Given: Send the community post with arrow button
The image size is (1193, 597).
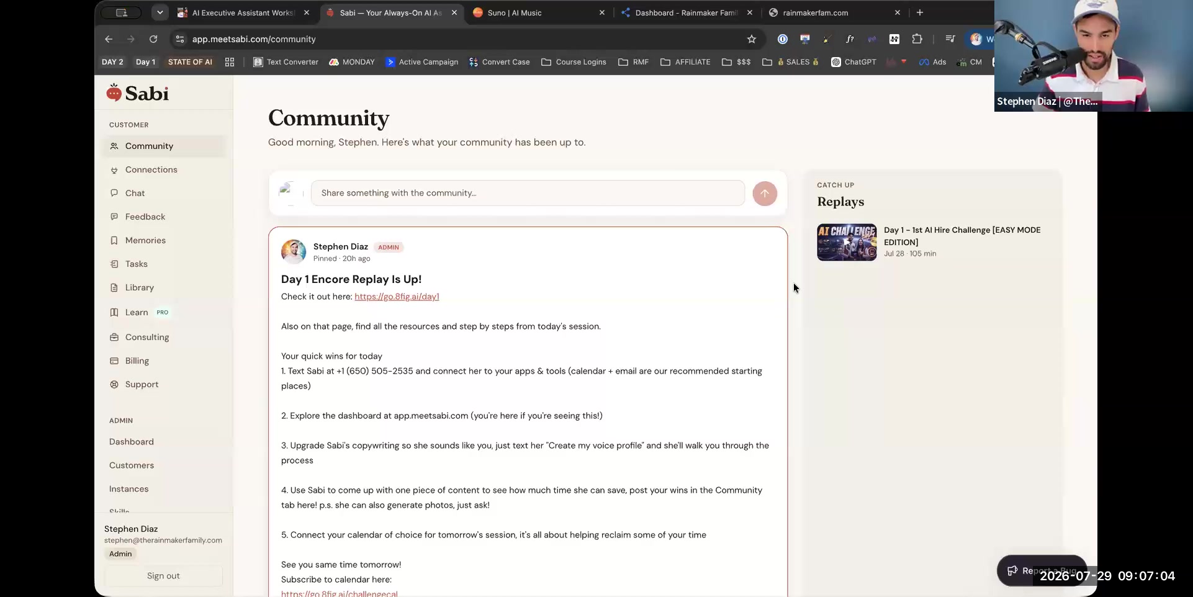Looking at the screenshot, I should 765,194.
